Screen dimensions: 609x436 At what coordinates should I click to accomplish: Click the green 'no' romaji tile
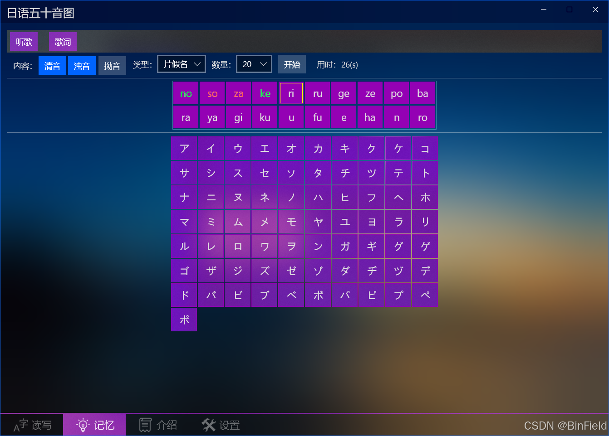click(x=186, y=93)
